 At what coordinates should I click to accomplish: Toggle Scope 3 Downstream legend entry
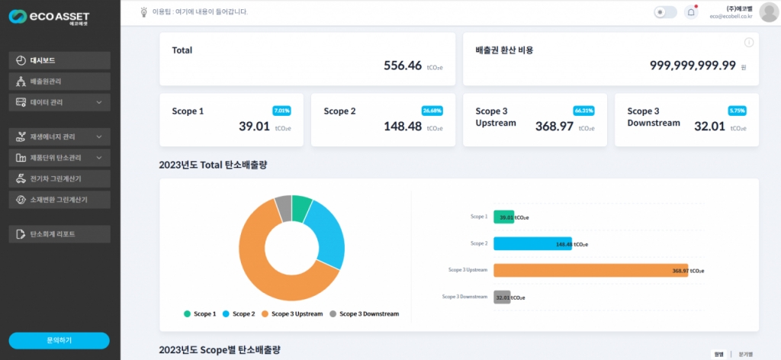(364, 314)
